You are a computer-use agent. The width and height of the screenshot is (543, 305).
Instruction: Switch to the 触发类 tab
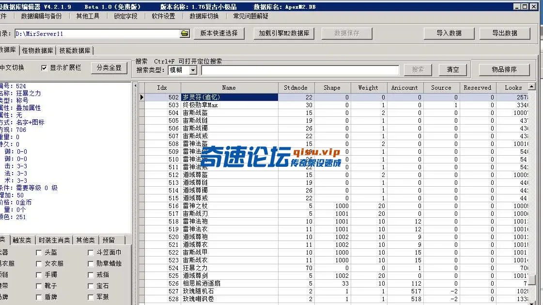pos(22,240)
